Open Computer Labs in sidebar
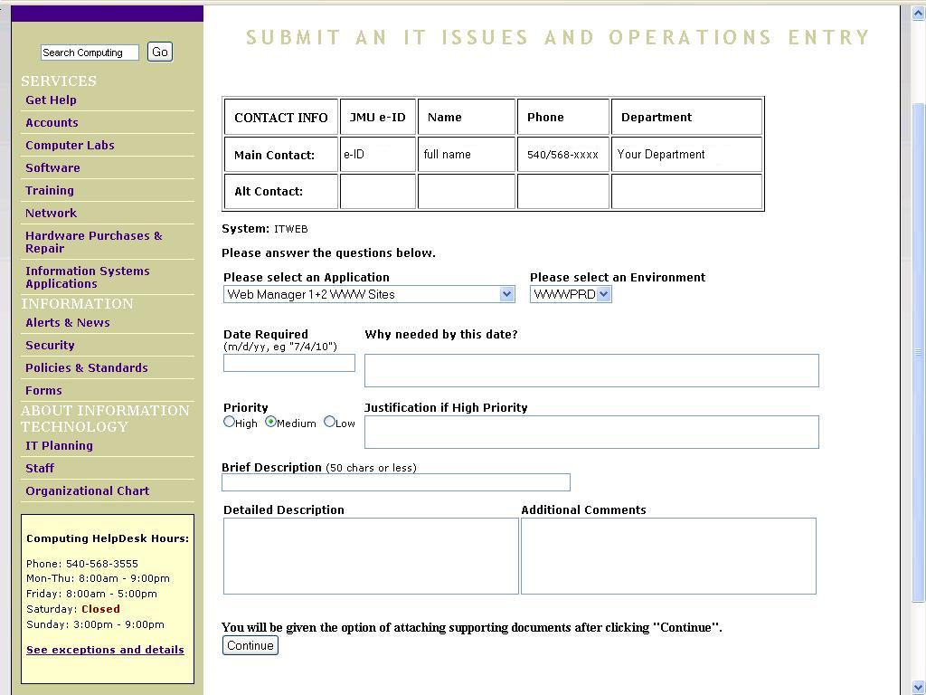This screenshot has width=926, height=695. click(x=70, y=145)
